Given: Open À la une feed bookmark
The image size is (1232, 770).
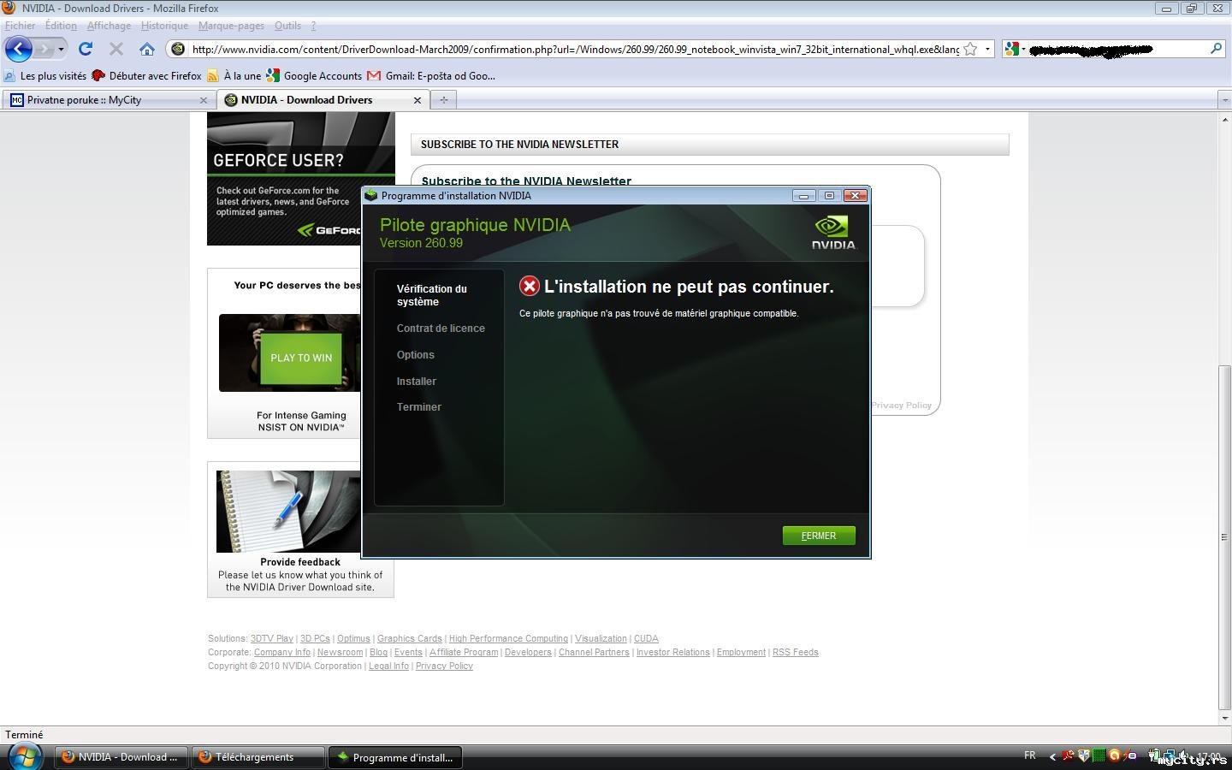Looking at the screenshot, I should click(x=234, y=76).
